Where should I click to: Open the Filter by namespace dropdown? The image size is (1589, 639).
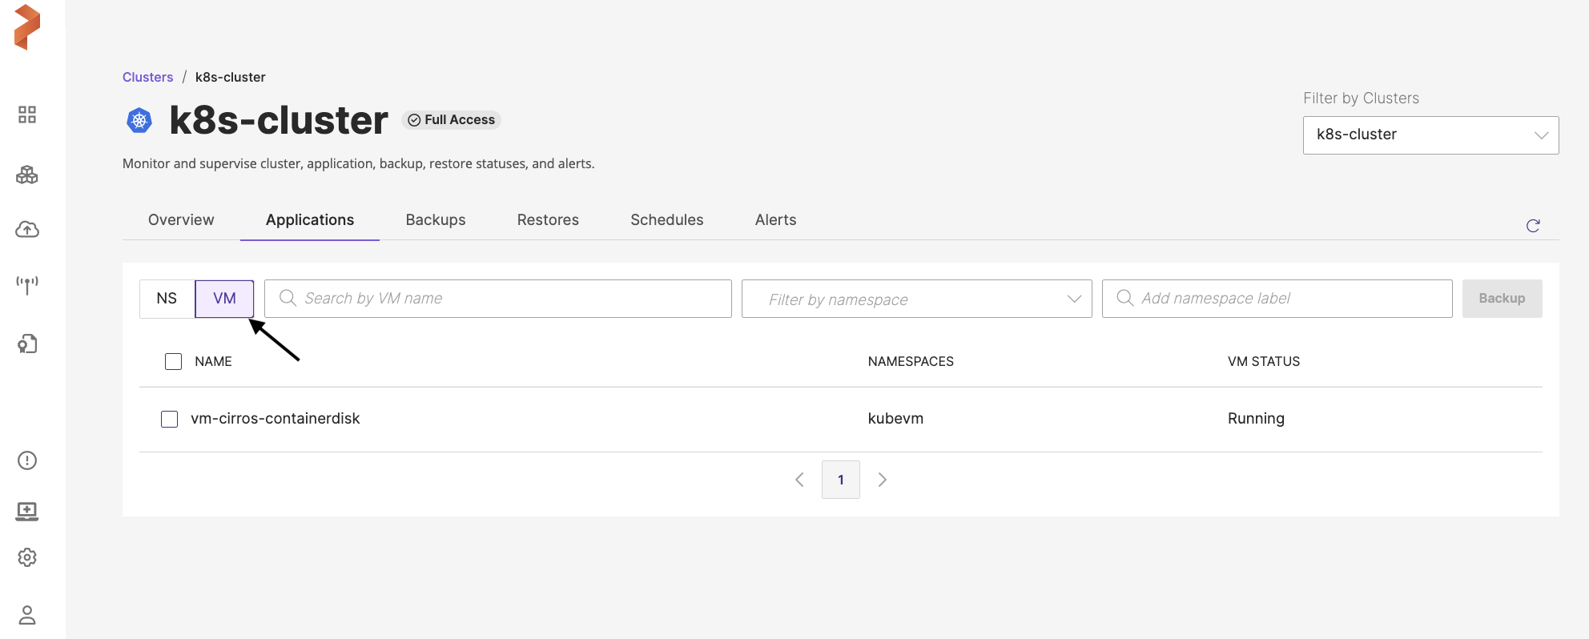(x=916, y=299)
